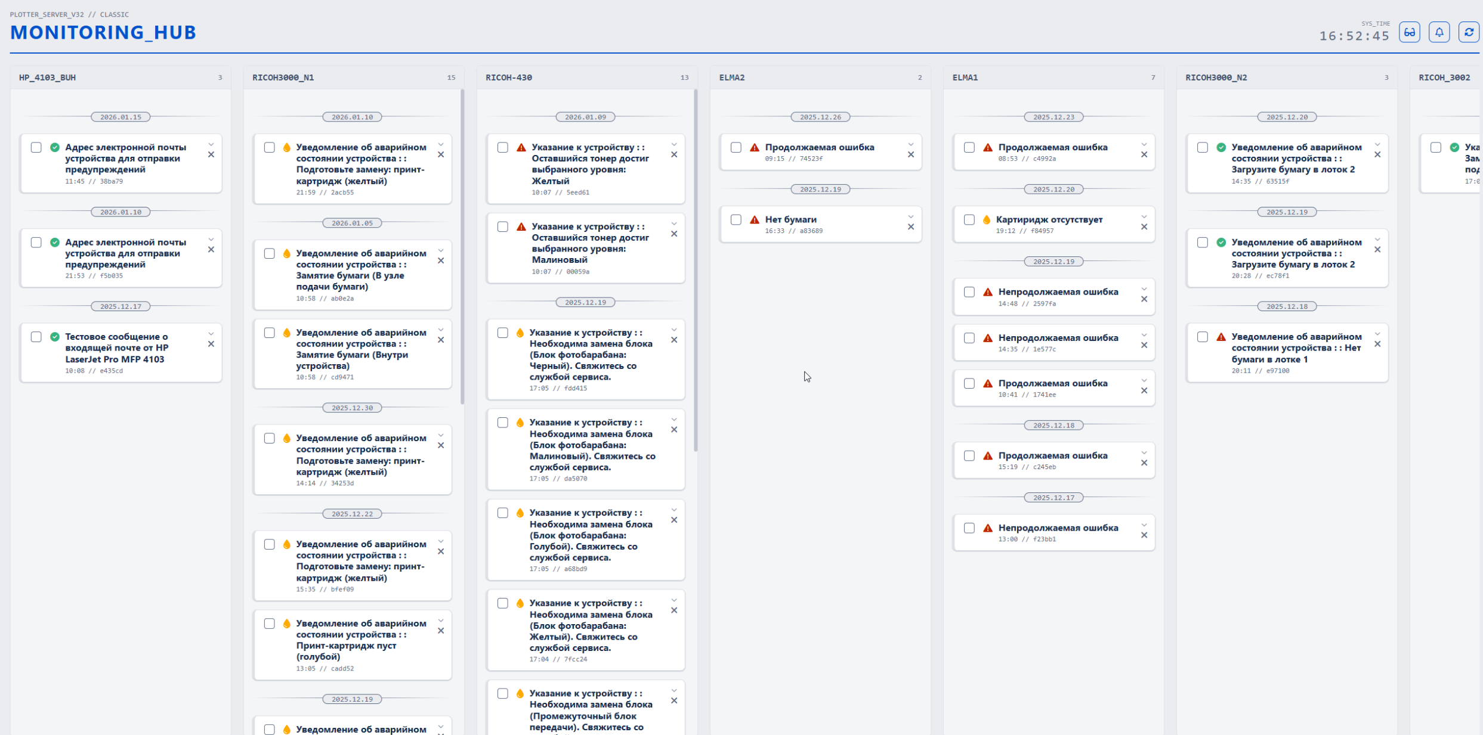Click red warning triangle on card 5eed61
Screen dimensions: 1483x735
coord(521,147)
